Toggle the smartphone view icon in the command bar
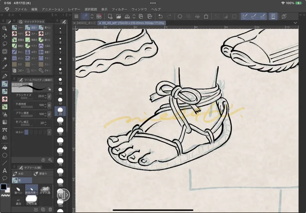 pyautogui.click(x=273, y=17)
